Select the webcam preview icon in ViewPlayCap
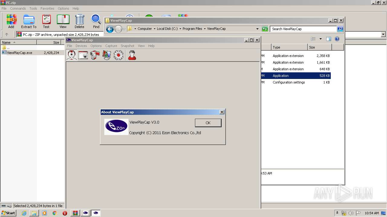The height and width of the screenshot is (217, 387). coord(72,55)
